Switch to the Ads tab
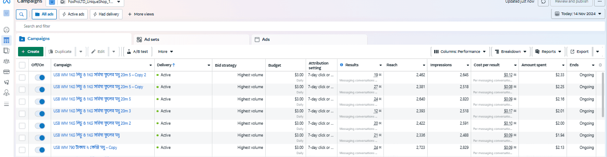Image resolution: width=607 pixels, height=157 pixels. [309, 39]
